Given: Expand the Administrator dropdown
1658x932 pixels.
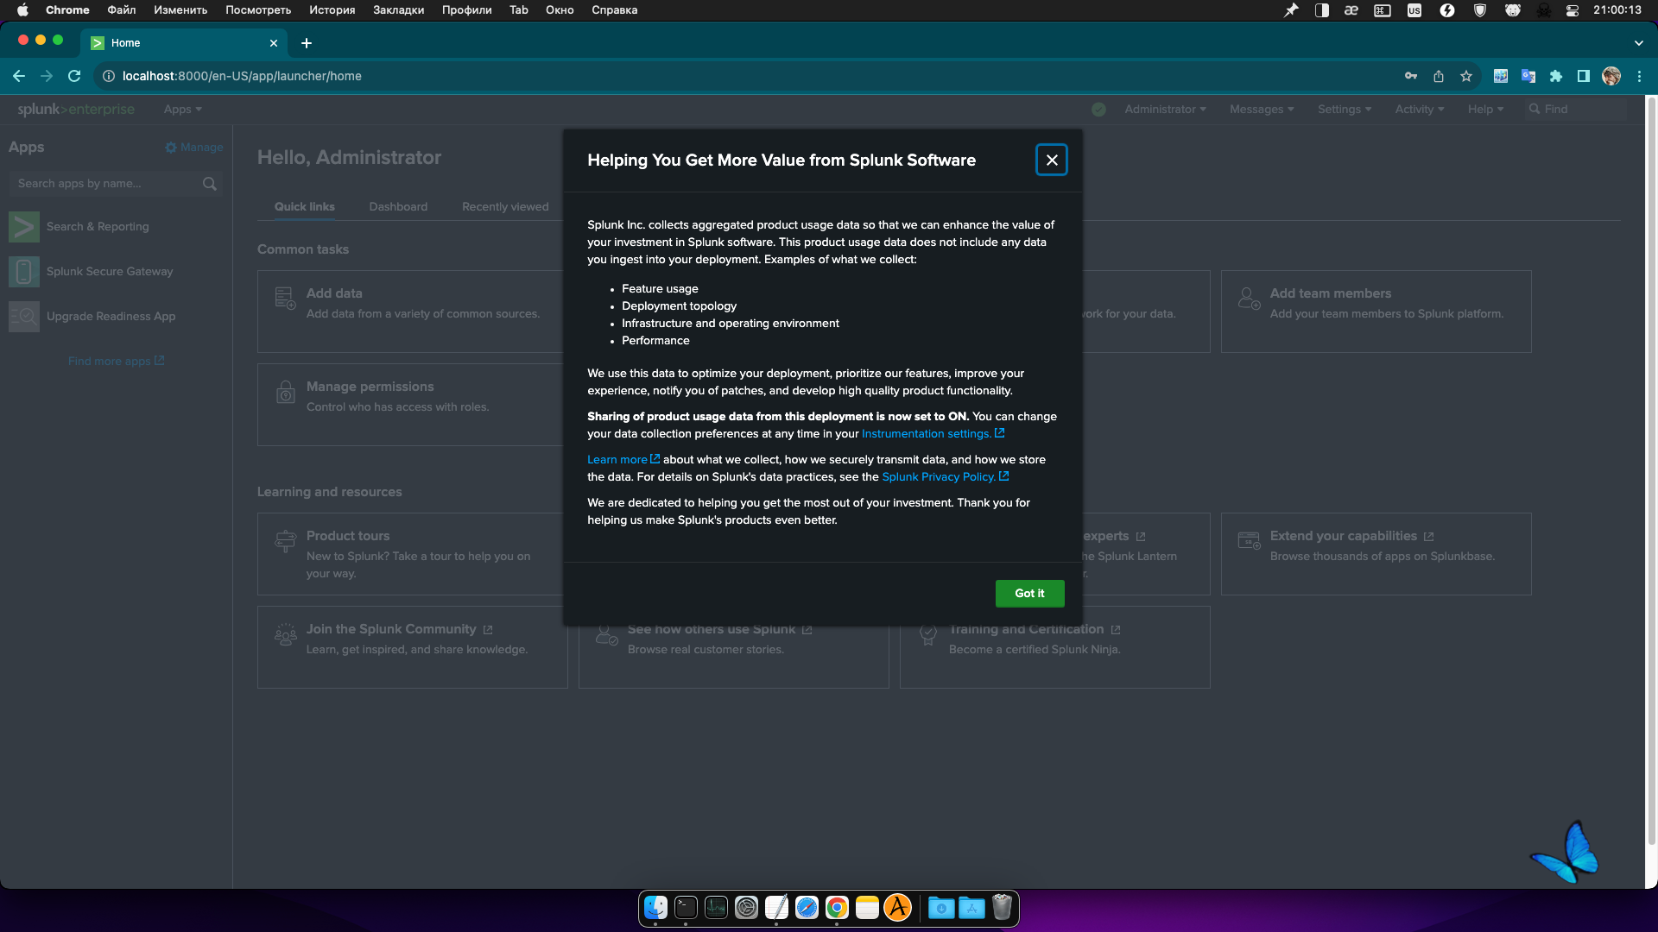Looking at the screenshot, I should click(1165, 110).
